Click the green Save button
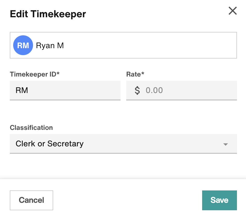246x218 pixels. click(219, 200)
